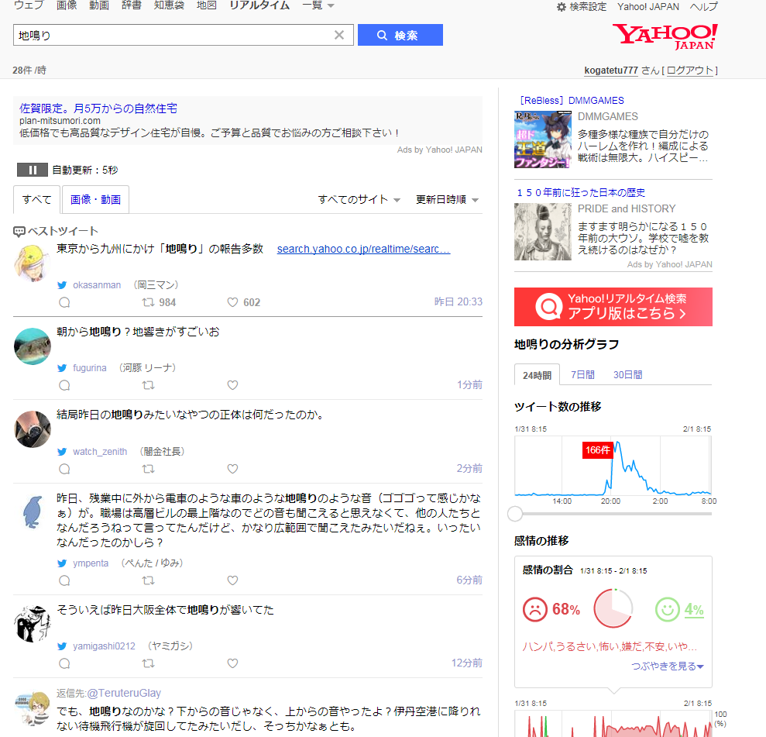Go to the 辞書 search tab
Image resolution: width=766 pixels, height=737 pixels.
[x=132, y=6]
